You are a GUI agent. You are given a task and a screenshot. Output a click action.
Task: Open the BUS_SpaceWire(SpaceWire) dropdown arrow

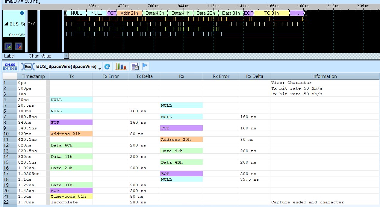[x=100, y=69]
